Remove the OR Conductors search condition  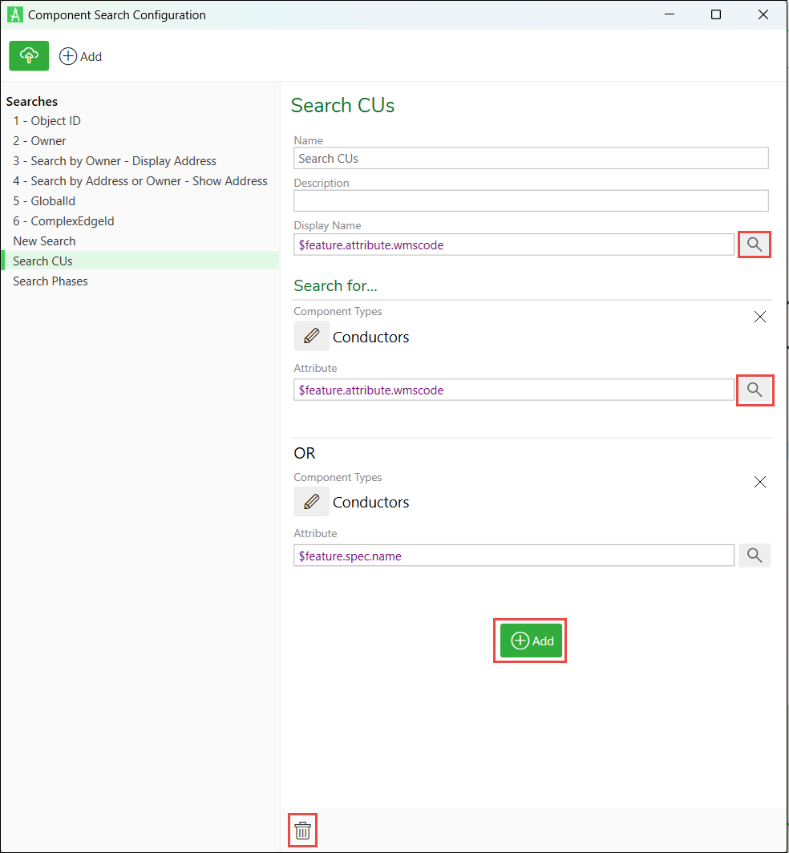tap(759, 482)
